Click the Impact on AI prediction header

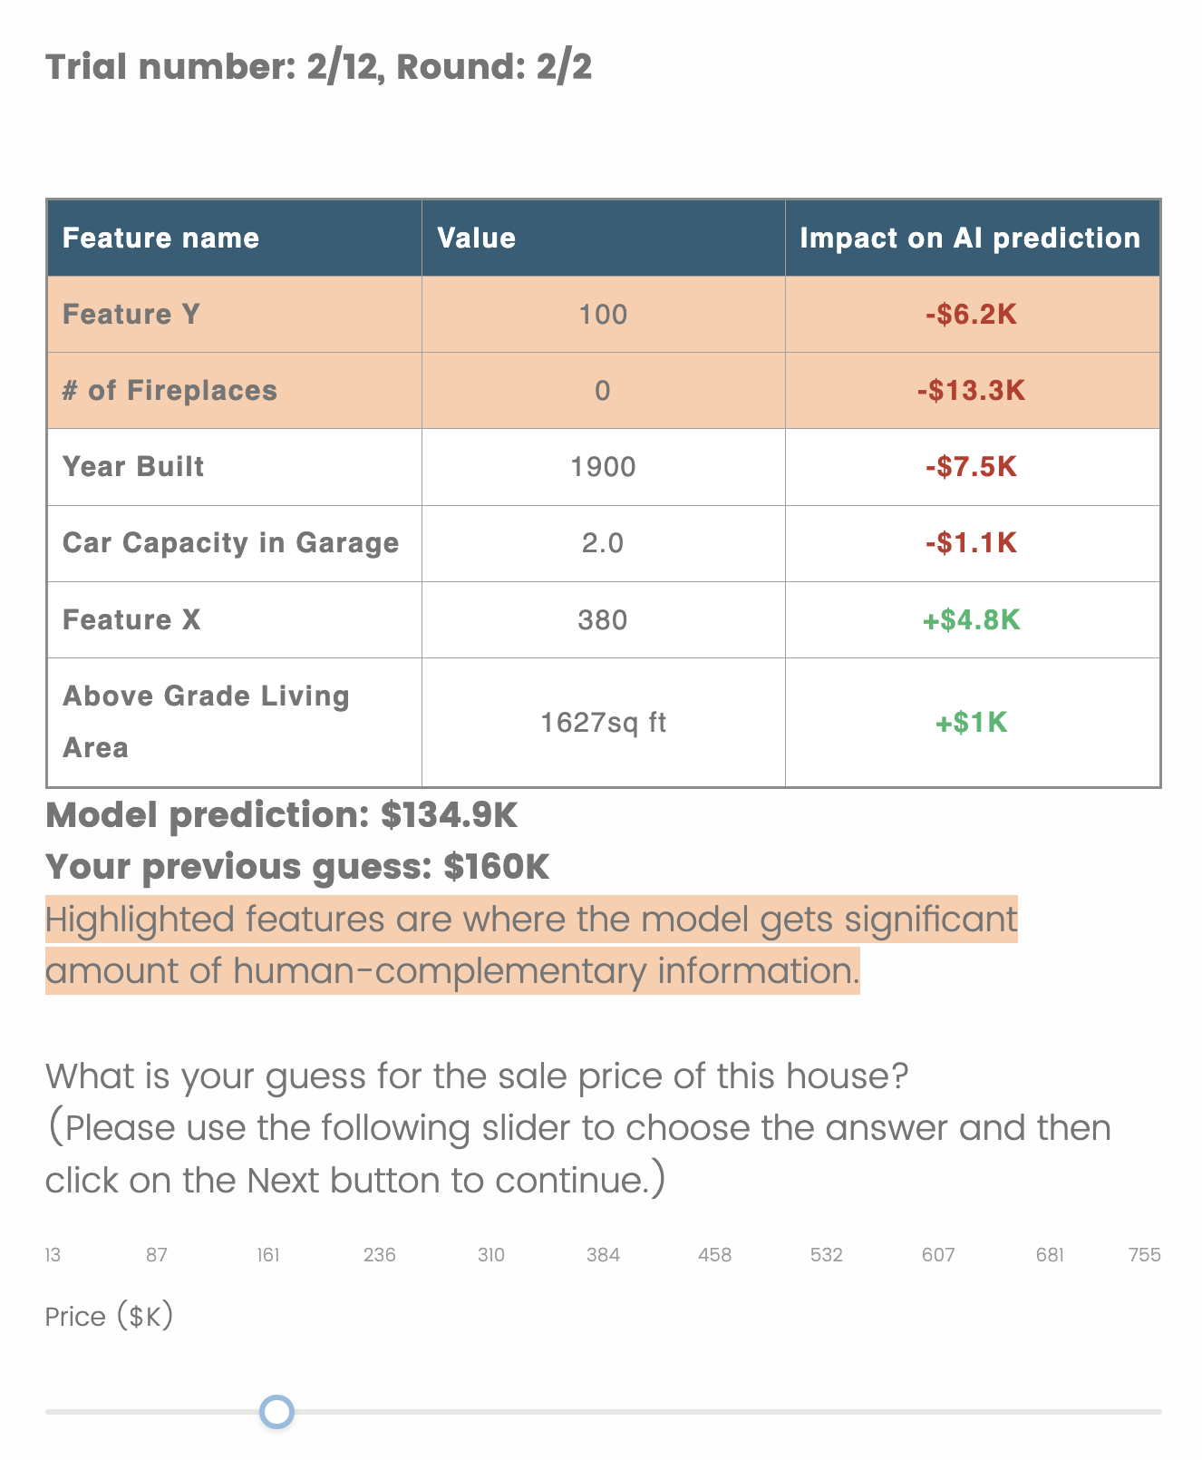point(970,238)
